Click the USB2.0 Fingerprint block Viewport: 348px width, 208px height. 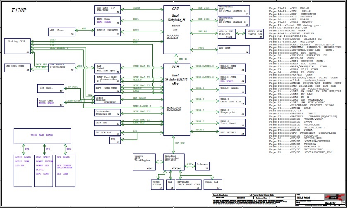click(232, 112)
